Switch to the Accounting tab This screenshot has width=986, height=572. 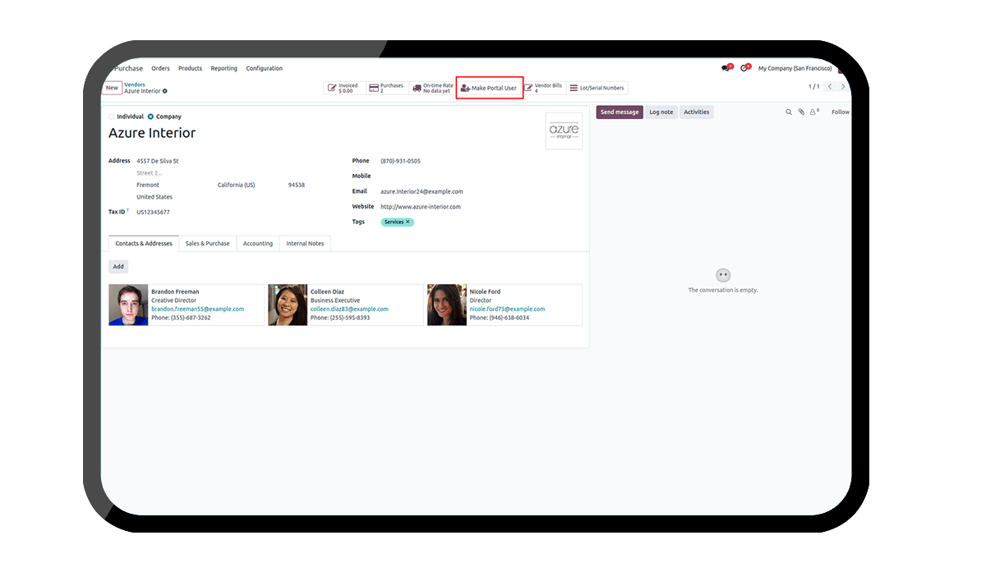[258, 244]
